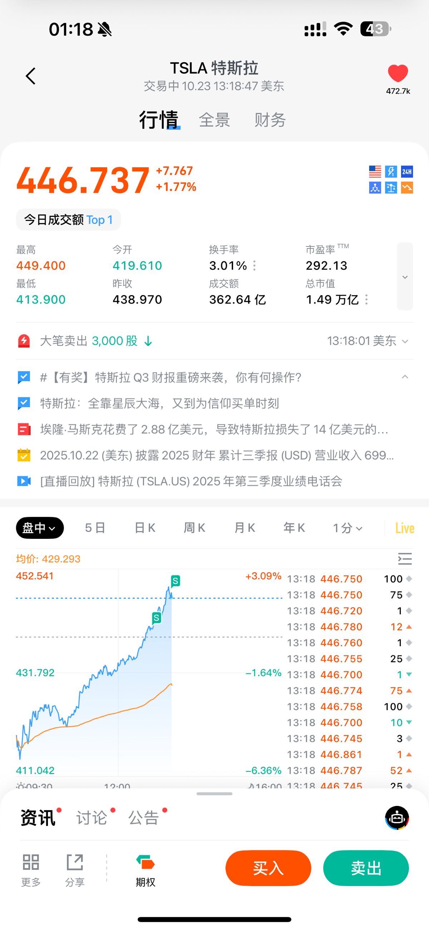Image resolution: width=429 pixels, height=930 pixels.
Task: Tap the 今日成交额 Top 1 badge
Action: pos(68,220)
